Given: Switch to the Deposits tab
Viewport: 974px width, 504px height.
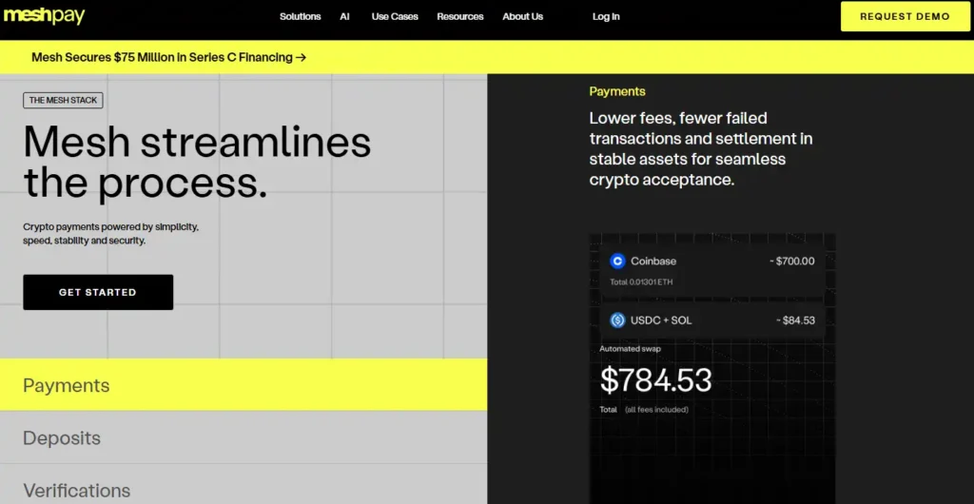Looking at the screenshot, I should [x=62, y=438].
